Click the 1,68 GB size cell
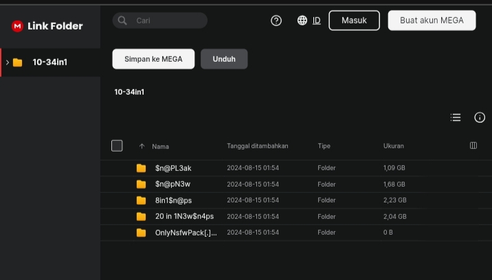Screen dimensions: 492x280 coord(394,185)
